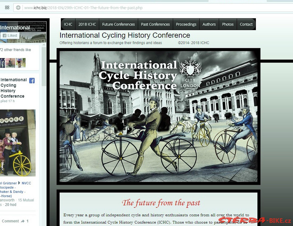Click the address bar URL field
The width and height of the screenshot is (293, 226).
153,8
